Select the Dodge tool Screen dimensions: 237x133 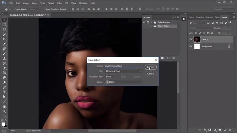4,82
